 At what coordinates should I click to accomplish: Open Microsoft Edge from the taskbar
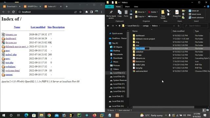(x=26, y=115)
